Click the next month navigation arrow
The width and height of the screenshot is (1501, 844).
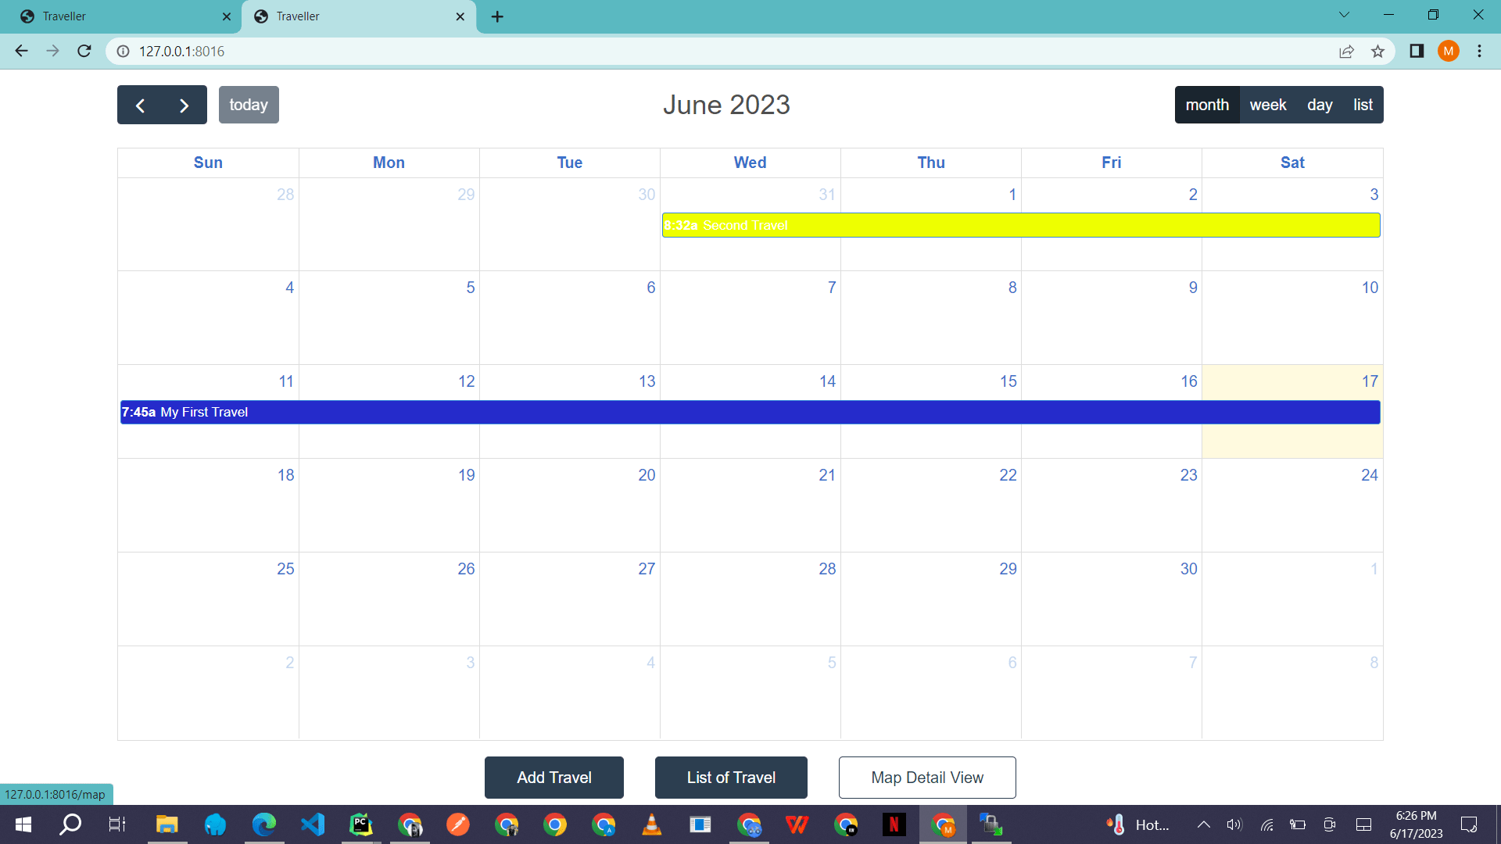[184, 104]
